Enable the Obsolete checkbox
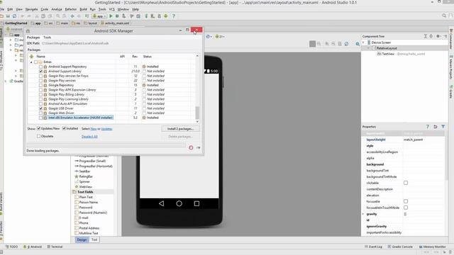 pos(38,136)
